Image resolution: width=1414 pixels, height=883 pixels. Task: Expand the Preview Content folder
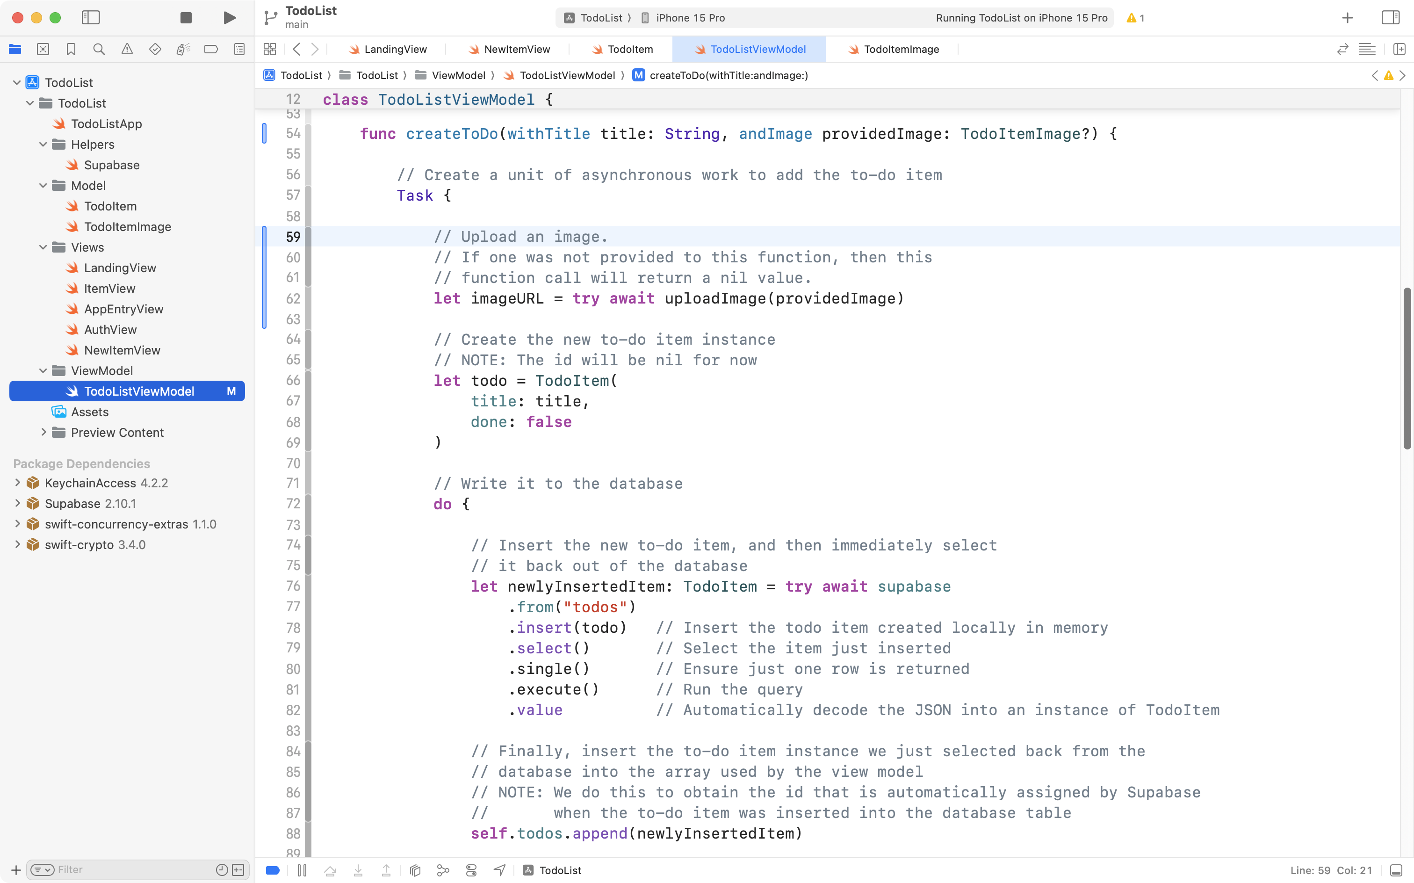[43, 432]
